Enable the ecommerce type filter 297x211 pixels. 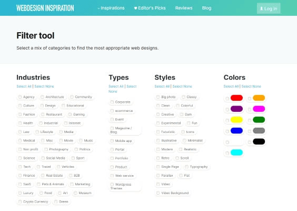click(112, 111)
